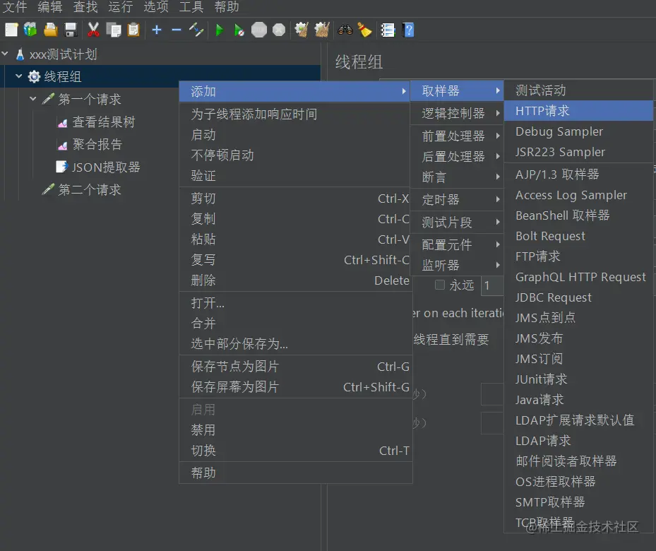Click the loop count field showing 1
This screenshot has height=551, width=656.
click(x=492, y=286)
